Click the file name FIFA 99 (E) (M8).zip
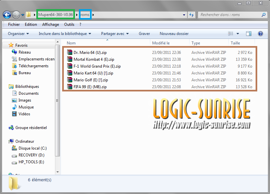Viewport: 270px width, 194px height. pos(90,87)
